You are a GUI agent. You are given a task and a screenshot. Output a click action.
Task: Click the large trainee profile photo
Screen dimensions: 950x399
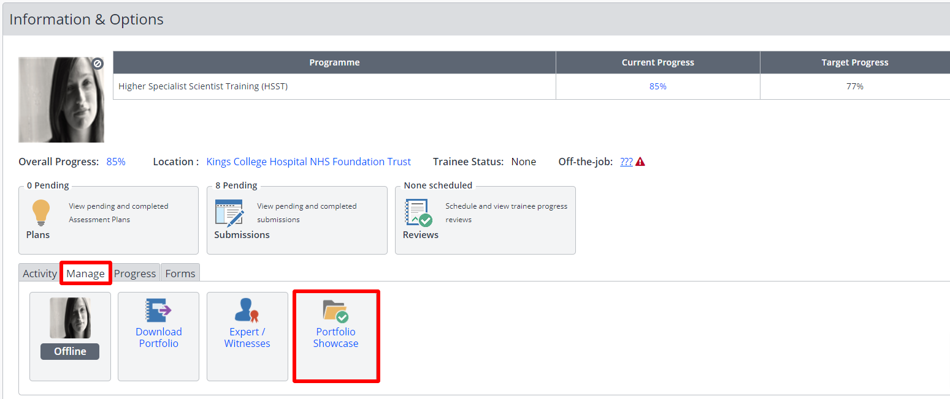pos(61,100)
